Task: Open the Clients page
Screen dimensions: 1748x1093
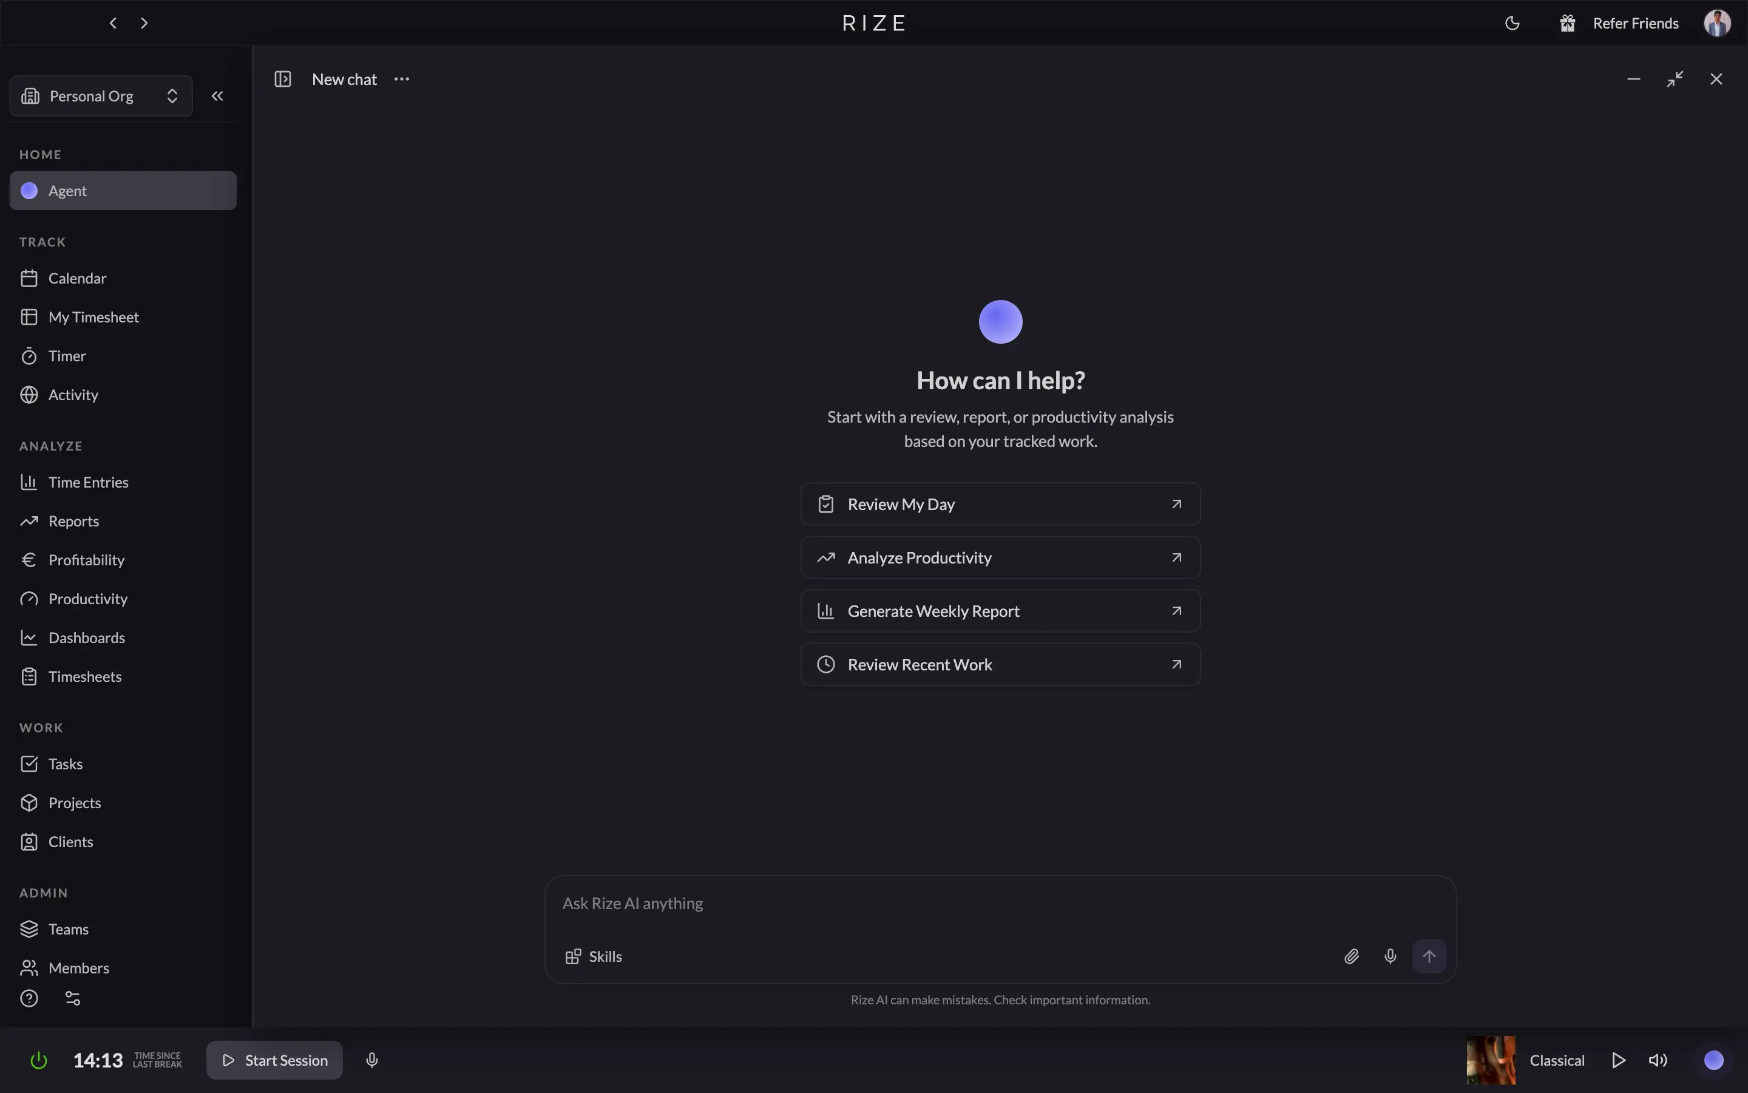Action: [123, 842]
